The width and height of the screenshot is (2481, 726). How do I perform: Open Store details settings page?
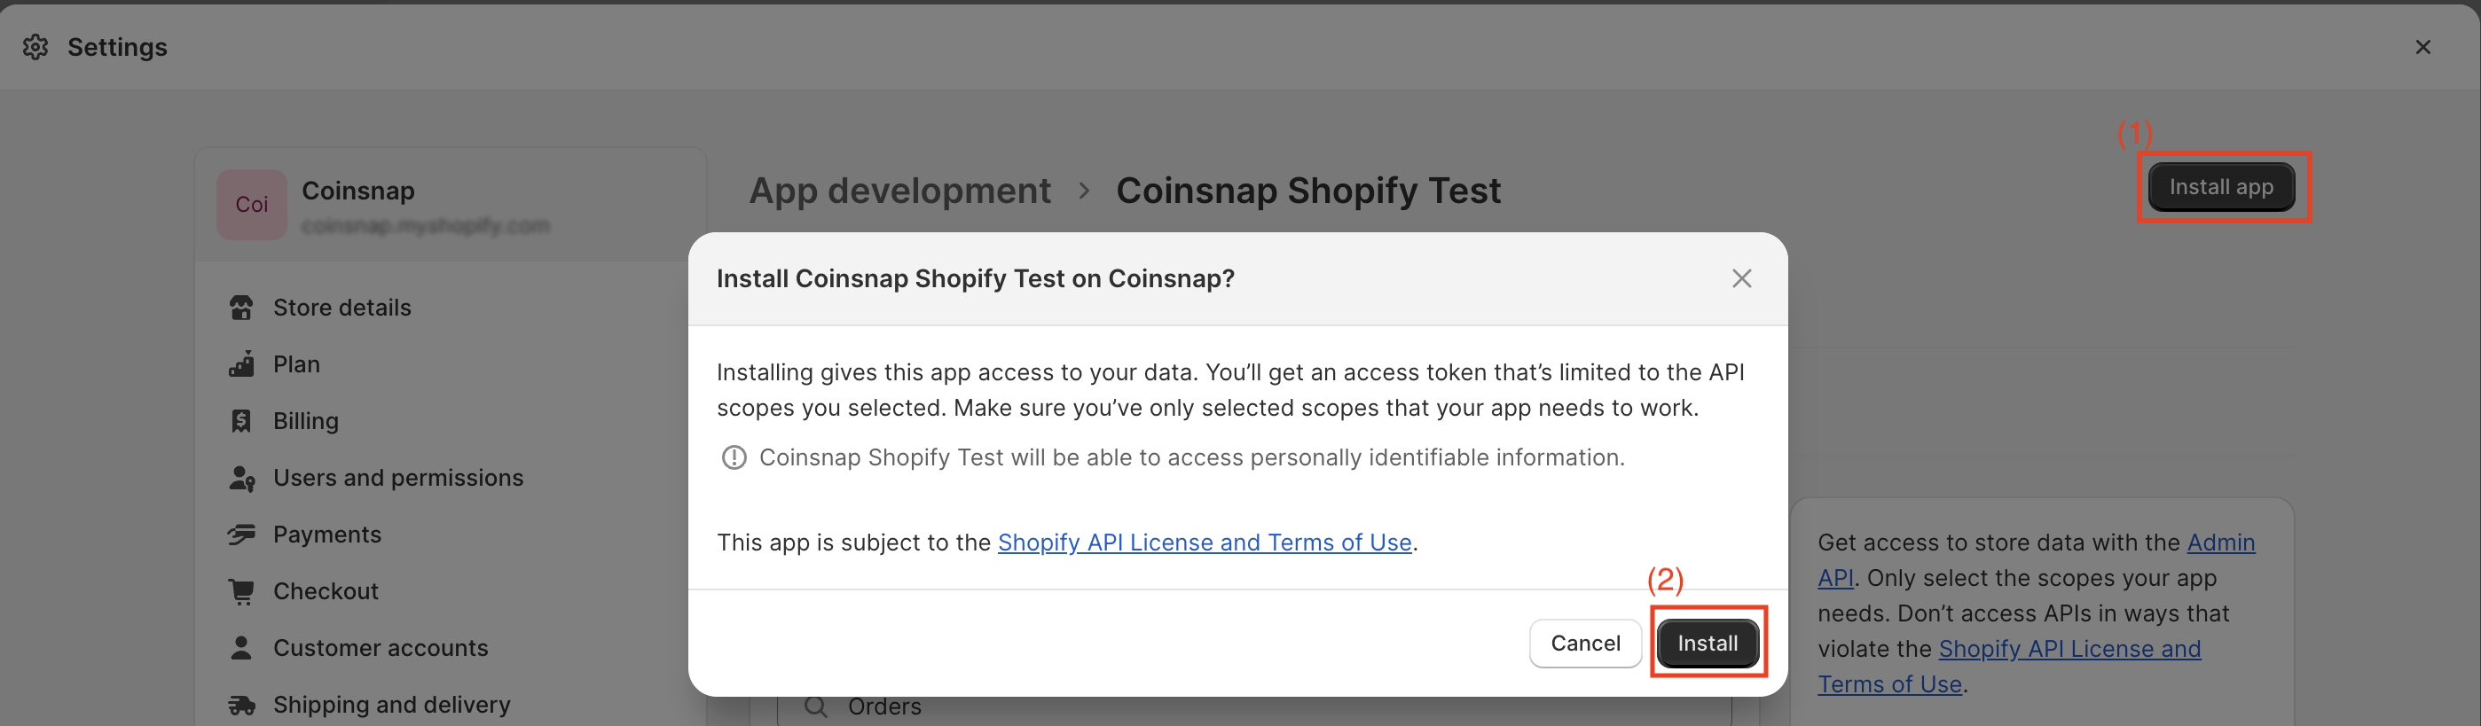pyautogui.click(x=342, y=308)
